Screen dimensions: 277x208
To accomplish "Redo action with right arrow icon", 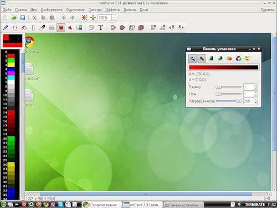I will click(72, 18).
